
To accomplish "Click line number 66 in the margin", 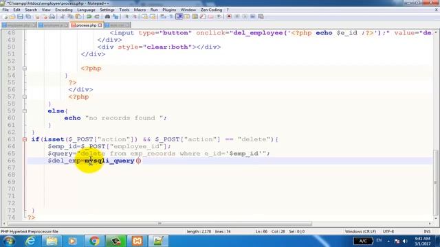I will 11,161.
